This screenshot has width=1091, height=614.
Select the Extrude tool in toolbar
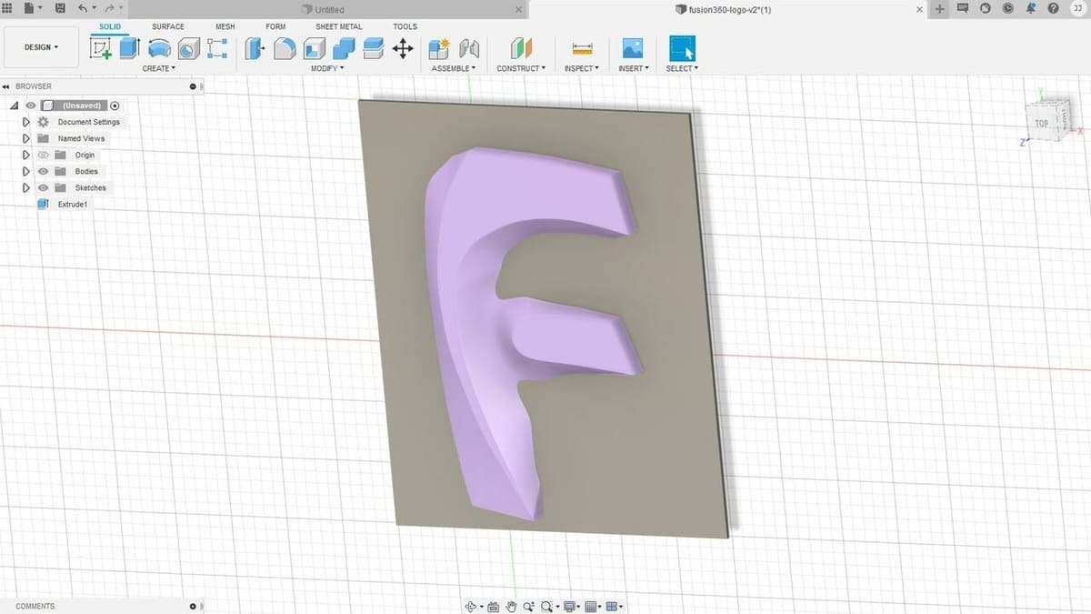[x=130, y=48]
